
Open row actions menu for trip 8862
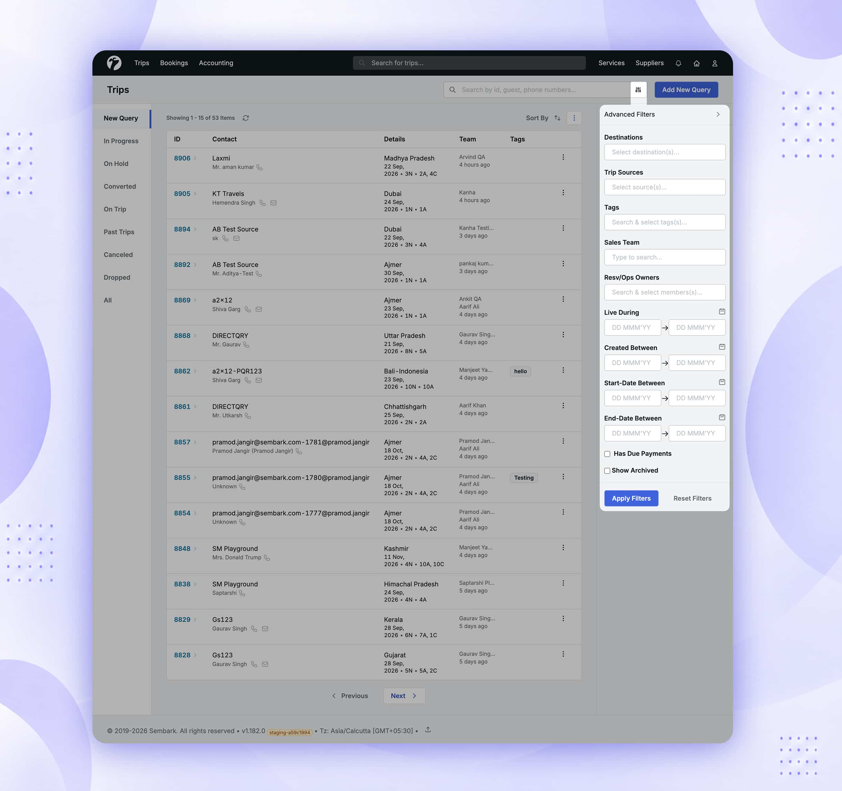(x=563, y=370)
